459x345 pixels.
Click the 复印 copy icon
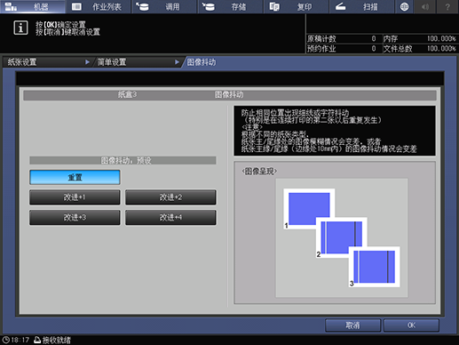274,6
